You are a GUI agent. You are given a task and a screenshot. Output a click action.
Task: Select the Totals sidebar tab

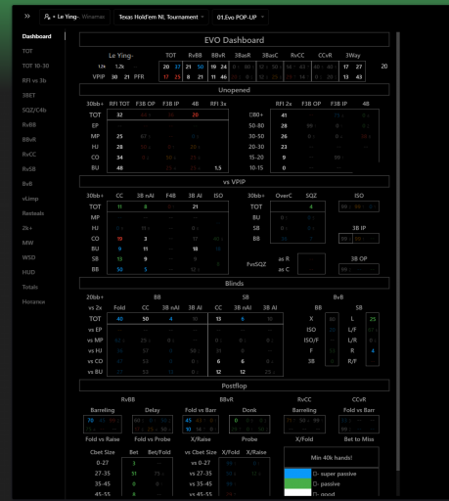point(30,287)
